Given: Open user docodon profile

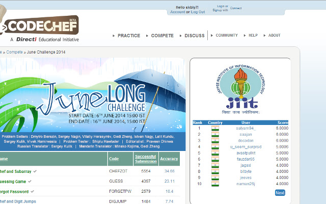Looking at the screenshot, I should [x=246, y=141].
